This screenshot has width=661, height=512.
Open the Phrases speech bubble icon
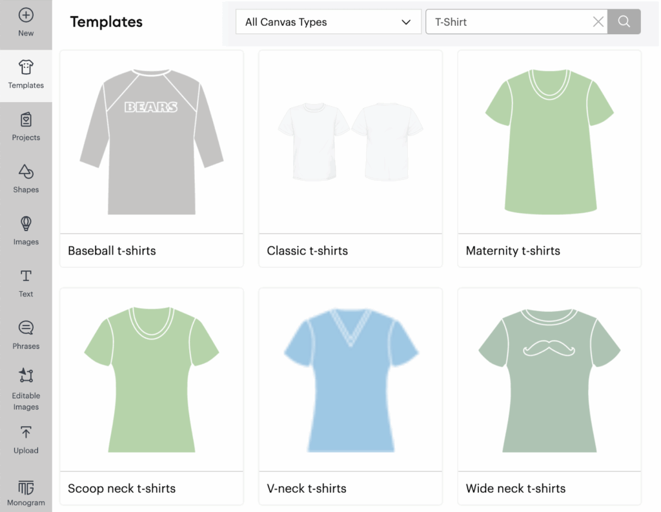26,328
